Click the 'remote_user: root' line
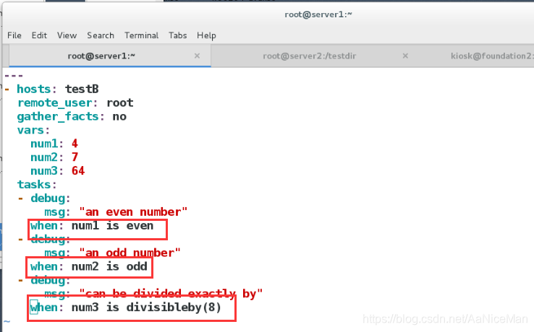The height and width of the screenshot is (332, 534). (75, 102)
